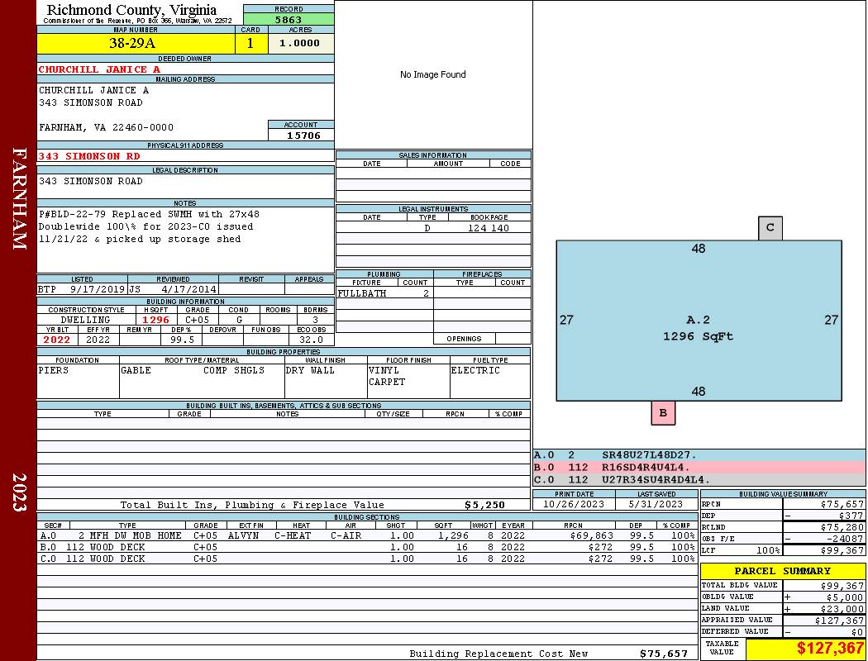Click the ECO OBS value 32.0
The height and width of the screenshot is (661, 868).
point(311,340)
